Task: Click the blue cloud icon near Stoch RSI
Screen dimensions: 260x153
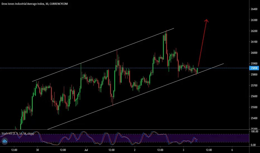Action: click(x=5, y=141)
